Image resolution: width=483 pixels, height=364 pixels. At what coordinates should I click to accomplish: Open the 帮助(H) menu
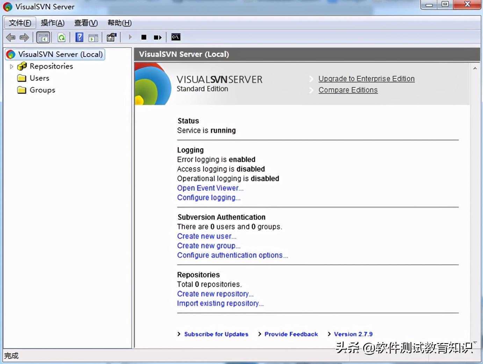pyautogui.click(x=120, y=23)
